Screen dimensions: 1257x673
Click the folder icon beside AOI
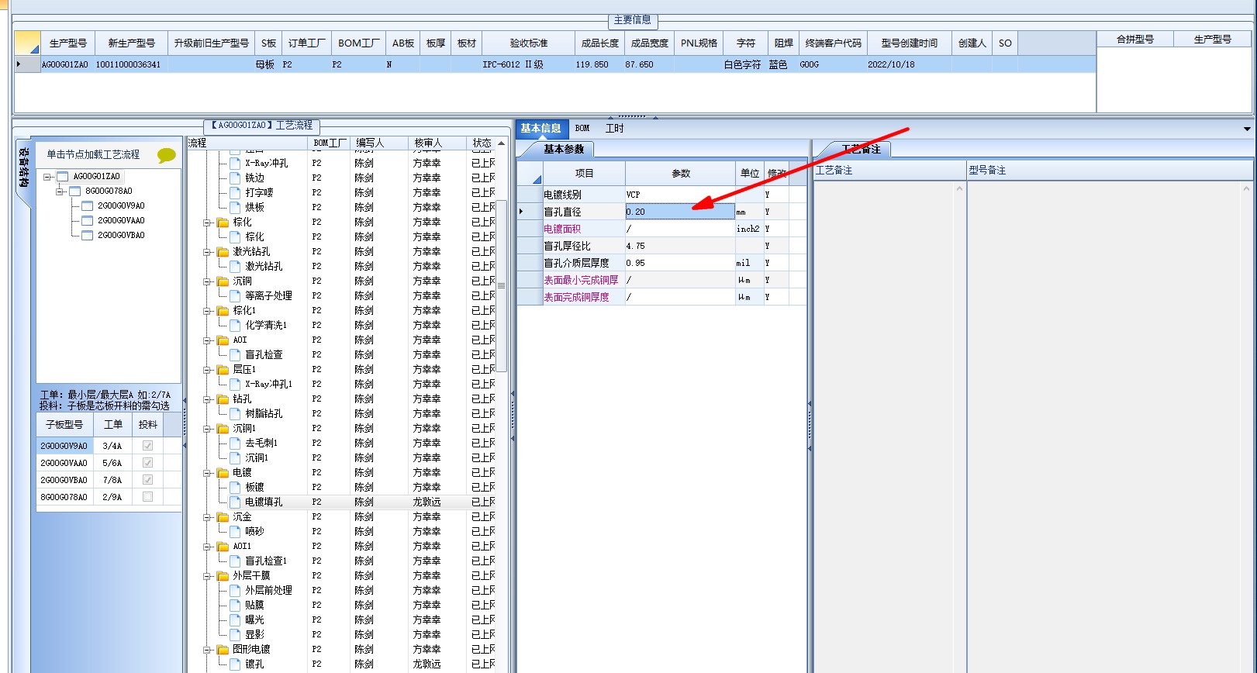click(x=223, y=340)
